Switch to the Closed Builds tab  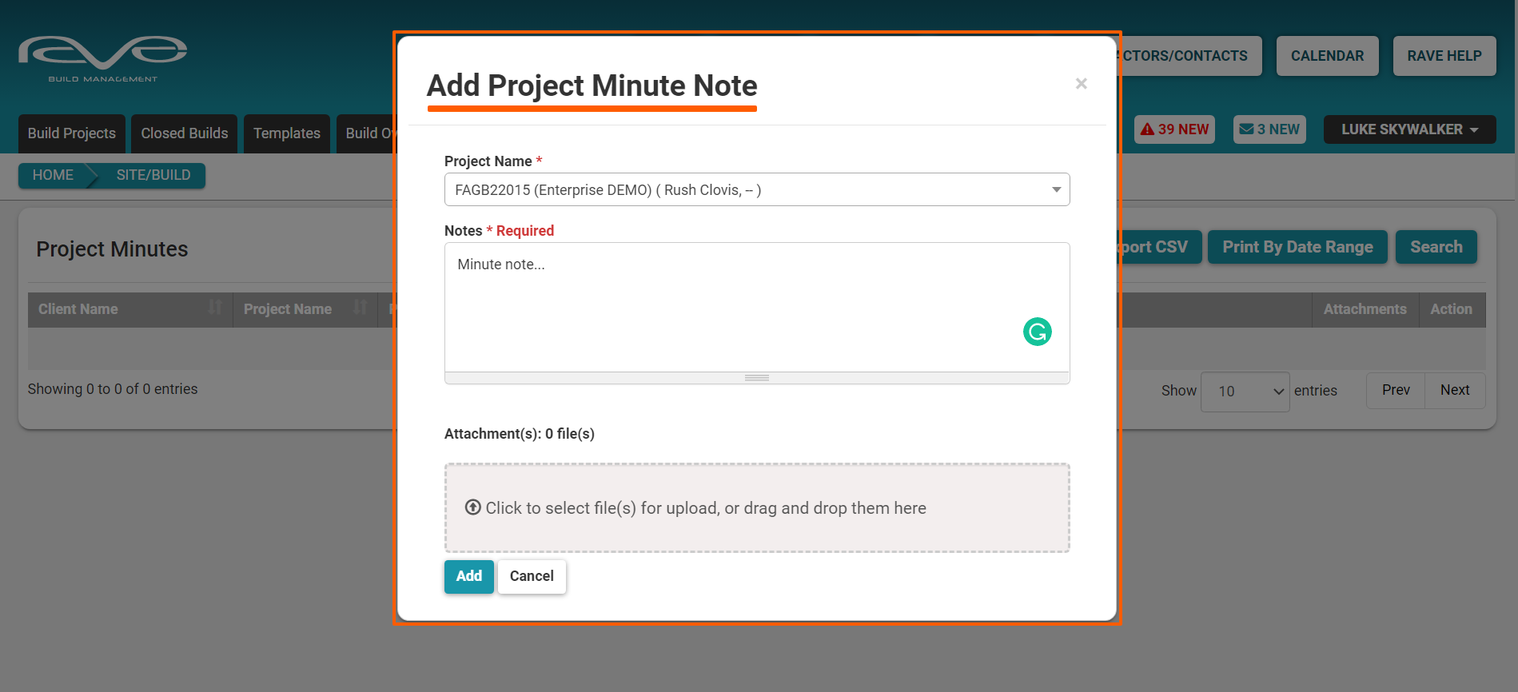click(x=185, y=133)
